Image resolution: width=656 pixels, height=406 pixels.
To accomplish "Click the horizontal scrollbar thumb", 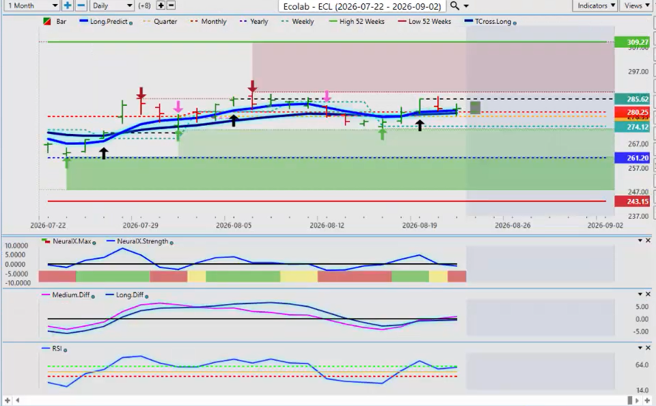I will (x=631, y=401).
